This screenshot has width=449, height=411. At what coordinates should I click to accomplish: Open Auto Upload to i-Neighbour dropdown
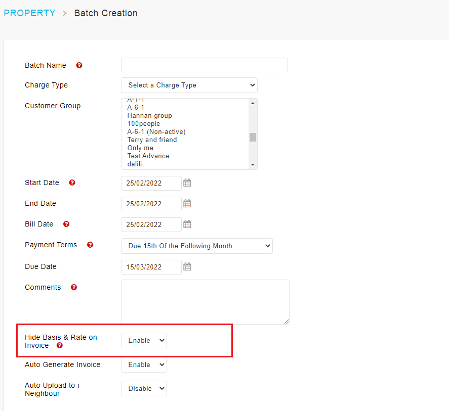(x=144, y=388)
